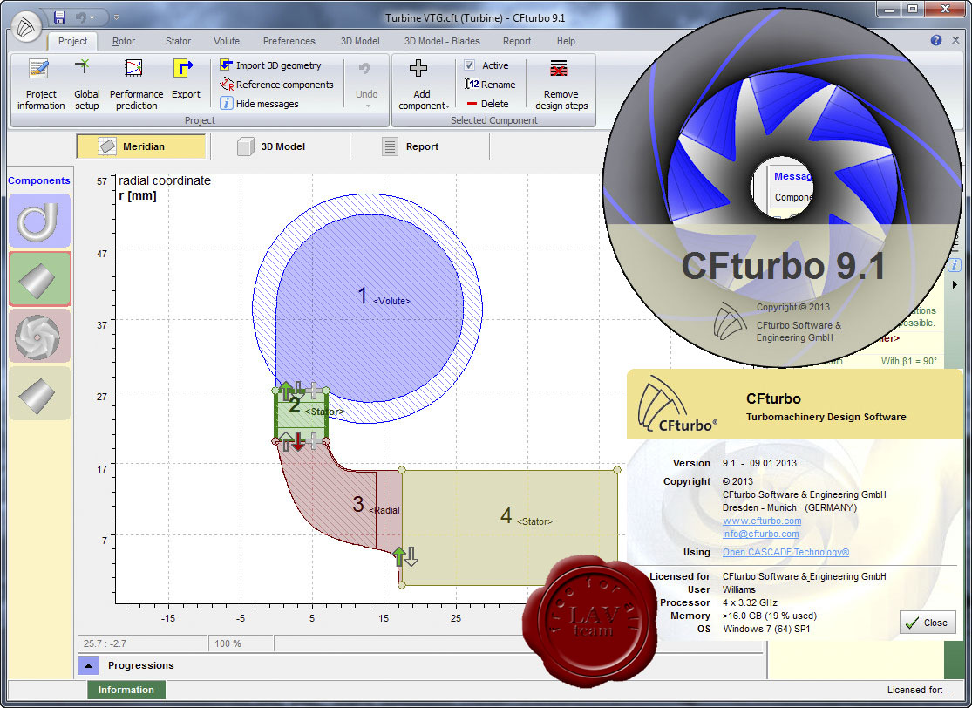Screen dimensions: 972x708
Task: Open the Stator ribbon tab
Action: (178, 41)
